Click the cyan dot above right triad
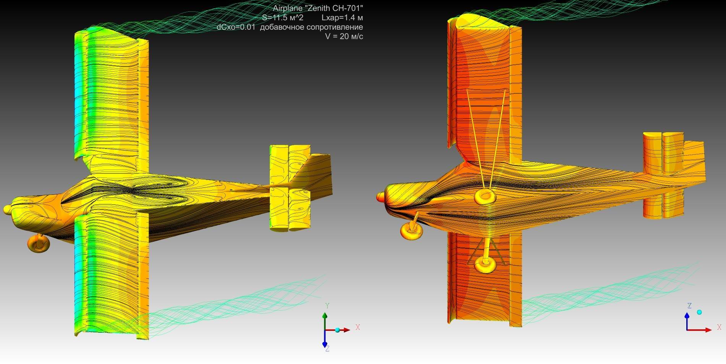 point(699,312)
